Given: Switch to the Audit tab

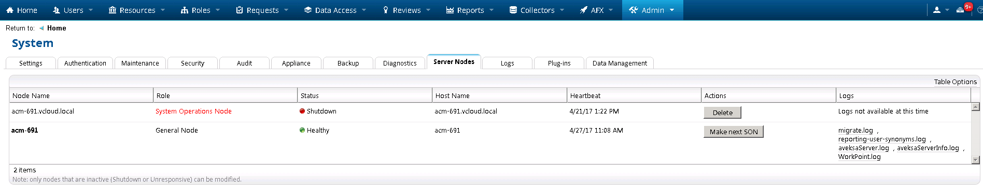Looking at the screenshot, I should tap(244, 63).
